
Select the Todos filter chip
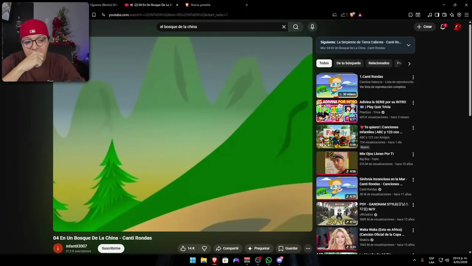click(324, 63)
